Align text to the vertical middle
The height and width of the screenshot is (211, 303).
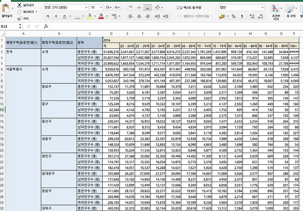tap(139, 8)
